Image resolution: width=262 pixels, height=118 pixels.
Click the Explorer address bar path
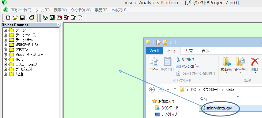(x=221, y=90)
